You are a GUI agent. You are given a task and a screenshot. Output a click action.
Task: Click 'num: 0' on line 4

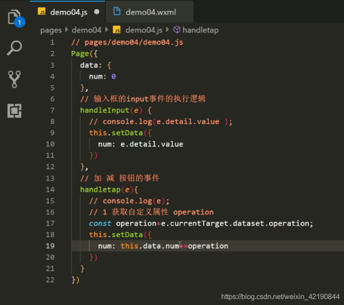tap(103, 76)
